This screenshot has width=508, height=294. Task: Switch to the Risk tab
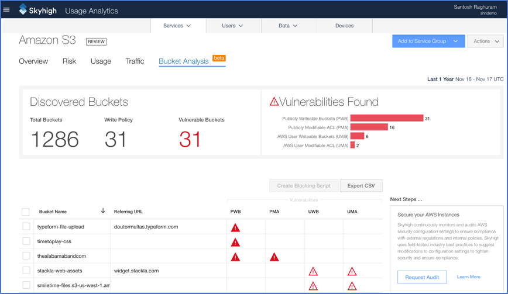69,61
